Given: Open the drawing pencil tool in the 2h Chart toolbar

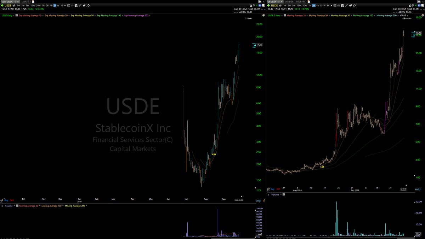Looking at the screenshot, I should click(x=346, y=6).
